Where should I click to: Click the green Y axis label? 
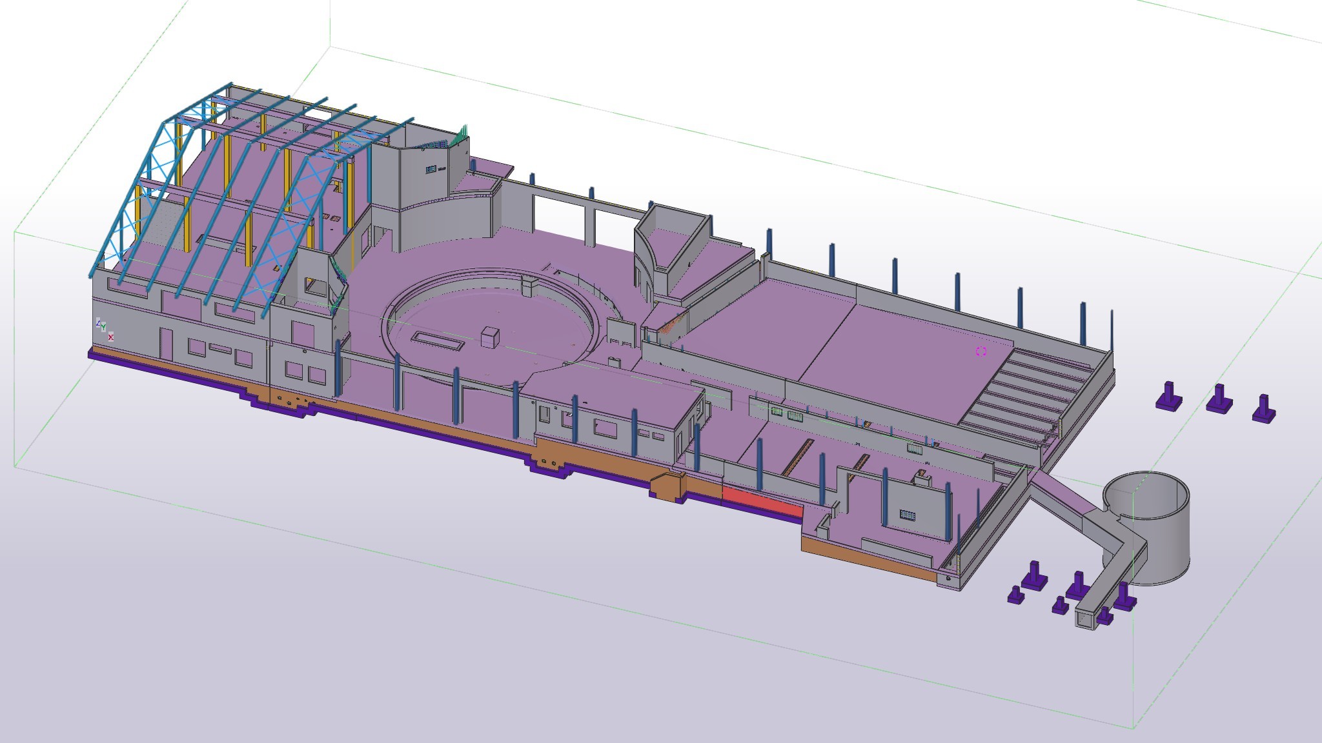click(103, 328)
